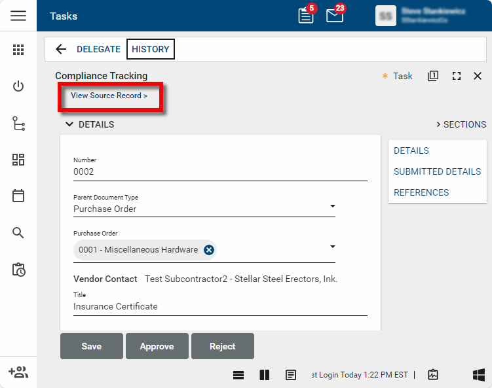The image size is (492, 388).
Task: Open task notifications with 5 badge
Action: [306, 16]
